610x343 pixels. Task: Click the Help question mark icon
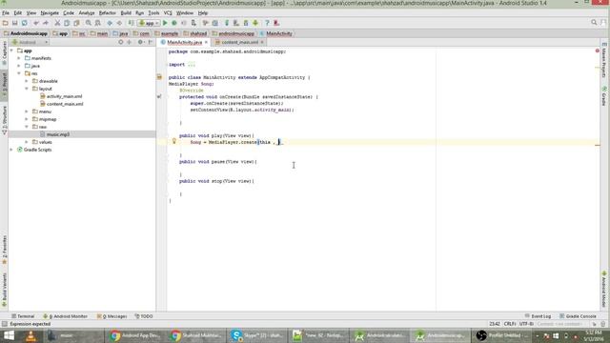point(267,23)
